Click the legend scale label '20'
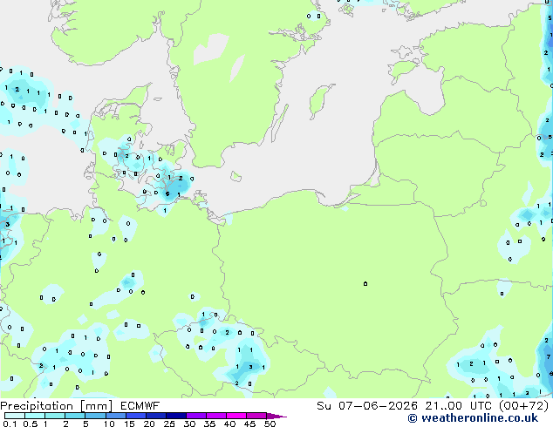The width and height of the screenshot is (553, 427). pyautogui.click(x=149, y=424)
